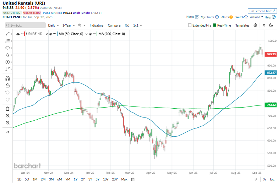
Task: Select the Max time range
Action: click(124, 179)
